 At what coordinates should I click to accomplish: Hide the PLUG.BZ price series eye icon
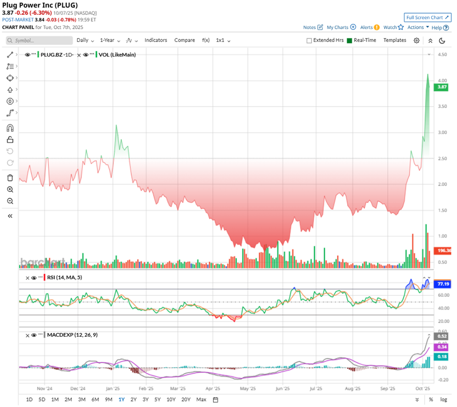click(x=27, y=55)
